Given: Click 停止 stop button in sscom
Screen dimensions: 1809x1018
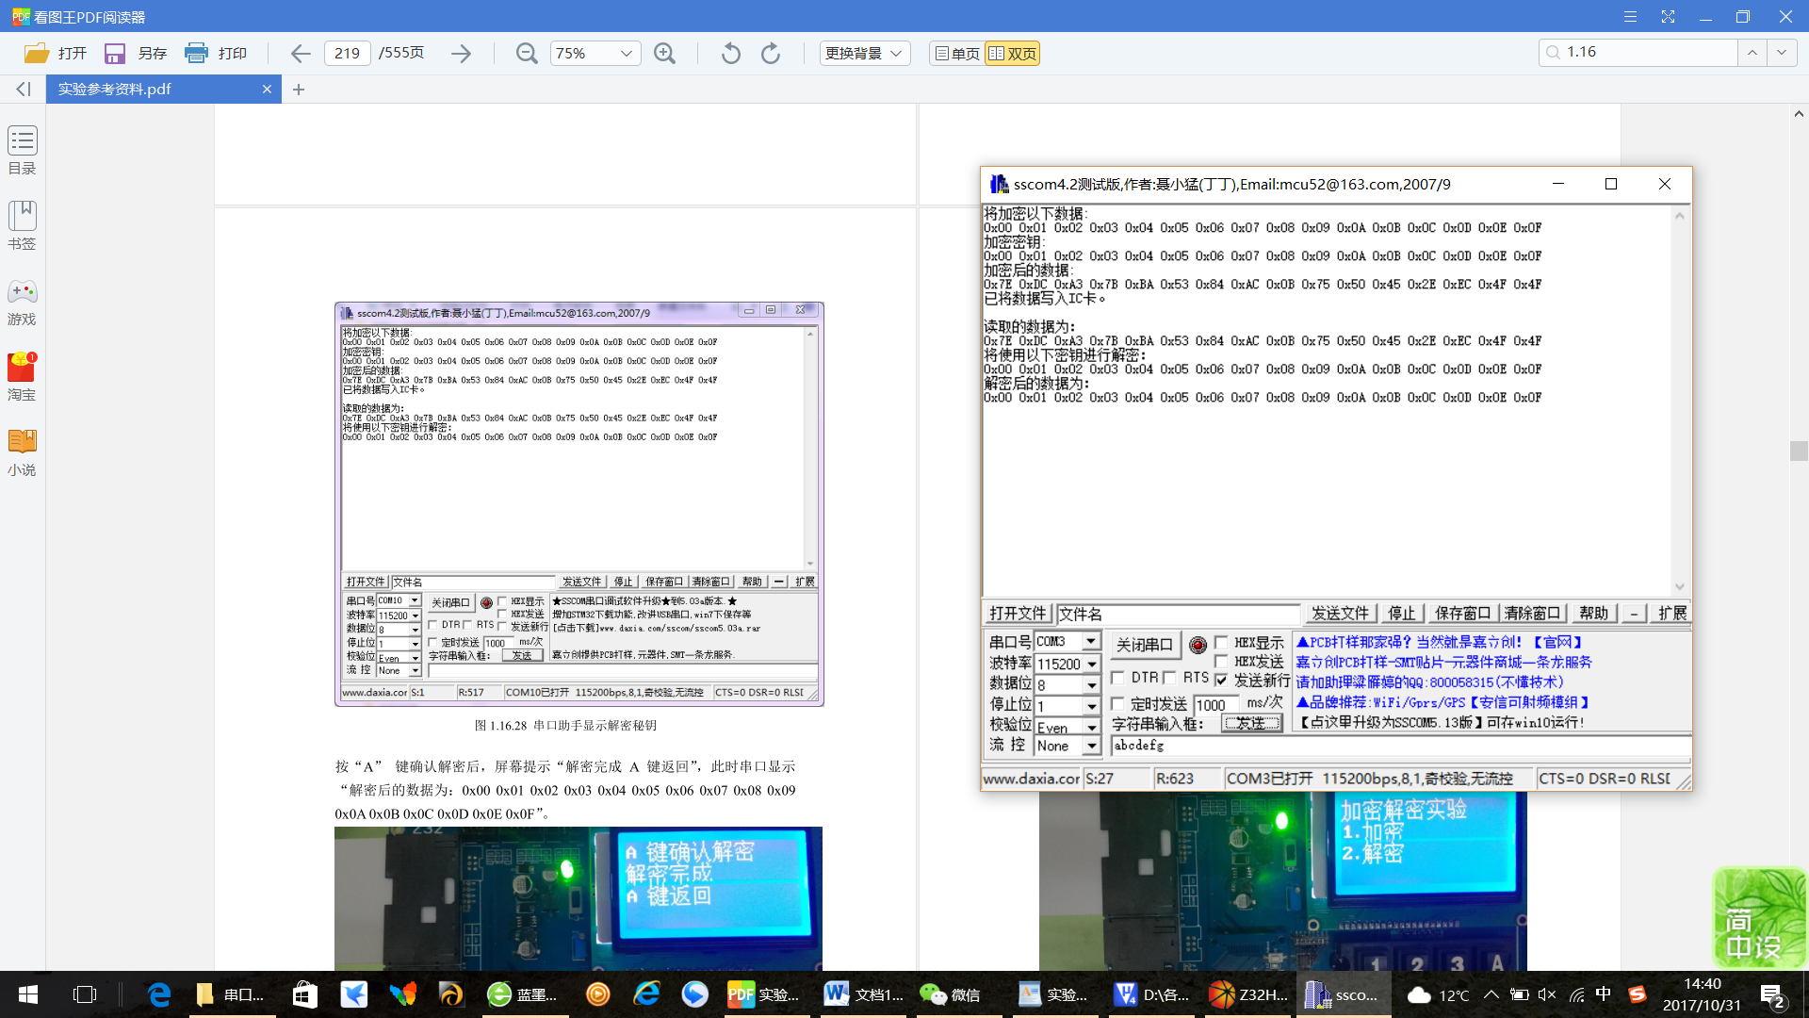Looking at the screenshot, I should [x=1401, y=614].
